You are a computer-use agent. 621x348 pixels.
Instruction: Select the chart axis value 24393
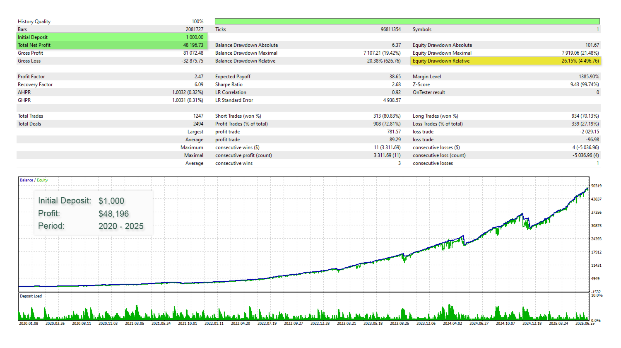[596, 239]
